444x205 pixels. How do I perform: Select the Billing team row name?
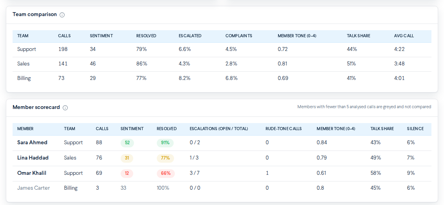pyautogui.click(x=24, y=78)
